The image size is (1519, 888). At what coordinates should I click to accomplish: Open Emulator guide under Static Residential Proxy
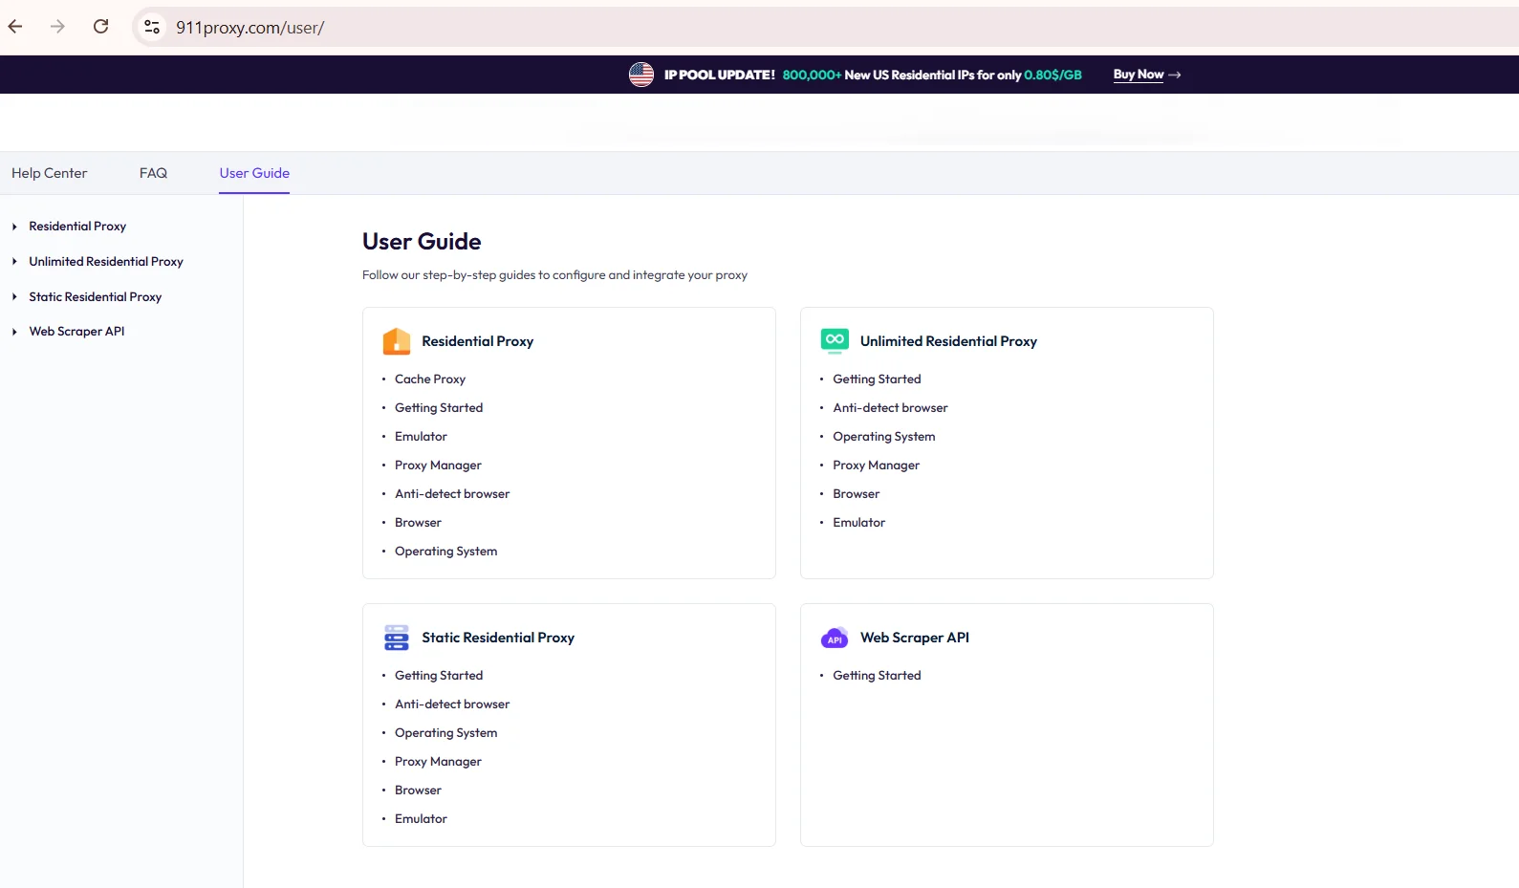click(421, 819)
